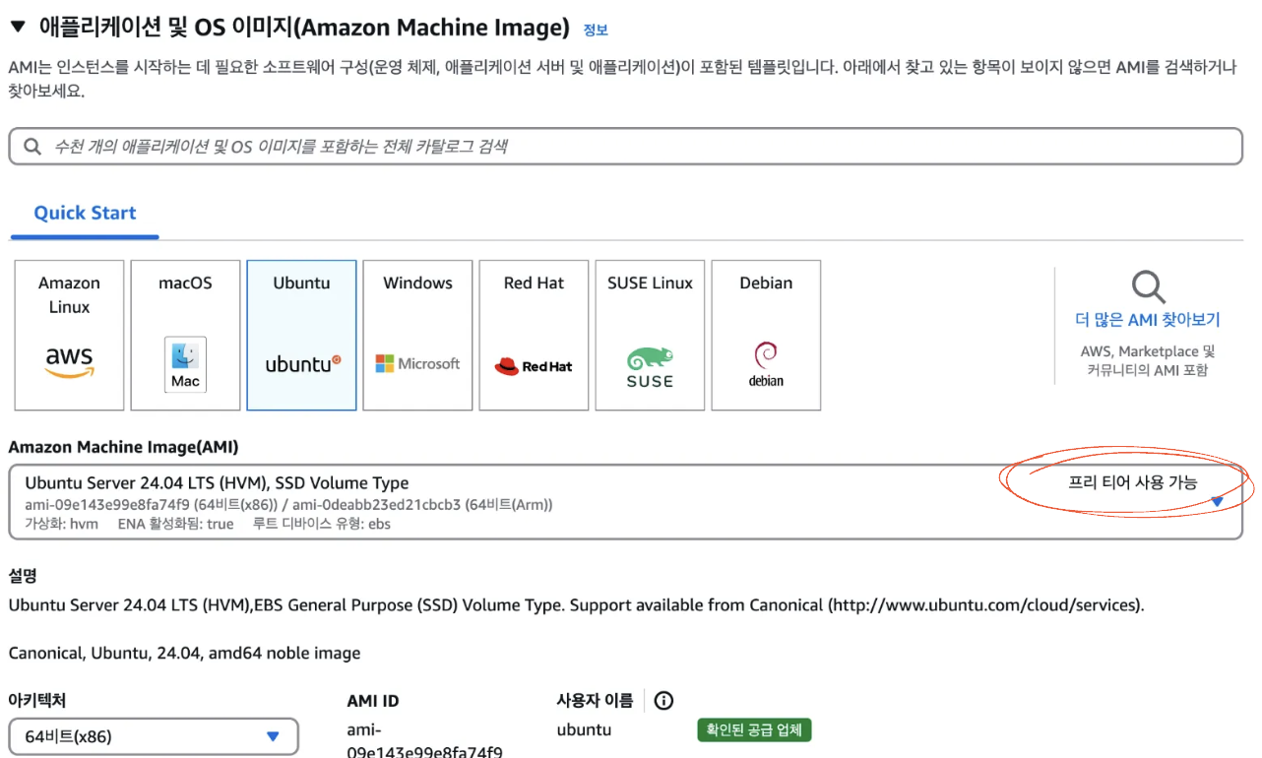
Task: Click the Red Hat logo icon
Action: coord(534,366)
